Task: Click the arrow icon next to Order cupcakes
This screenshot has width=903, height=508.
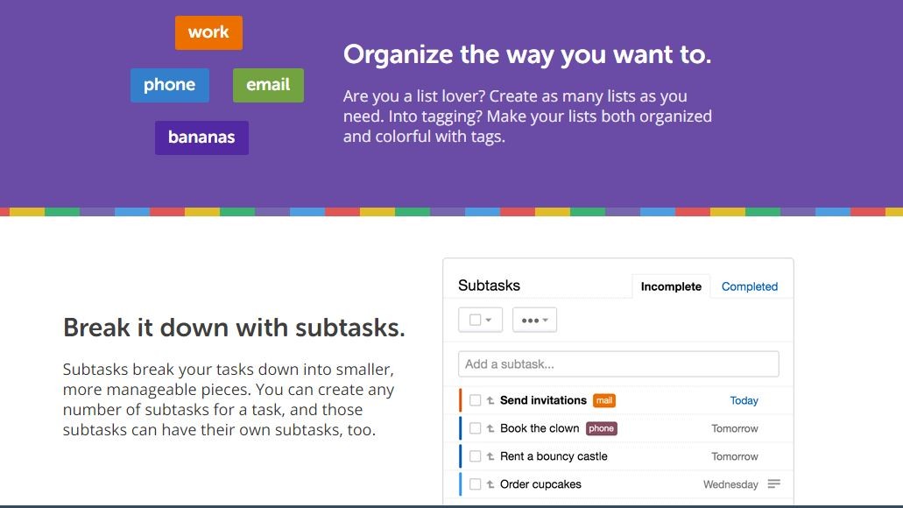Action: (490, 484)
